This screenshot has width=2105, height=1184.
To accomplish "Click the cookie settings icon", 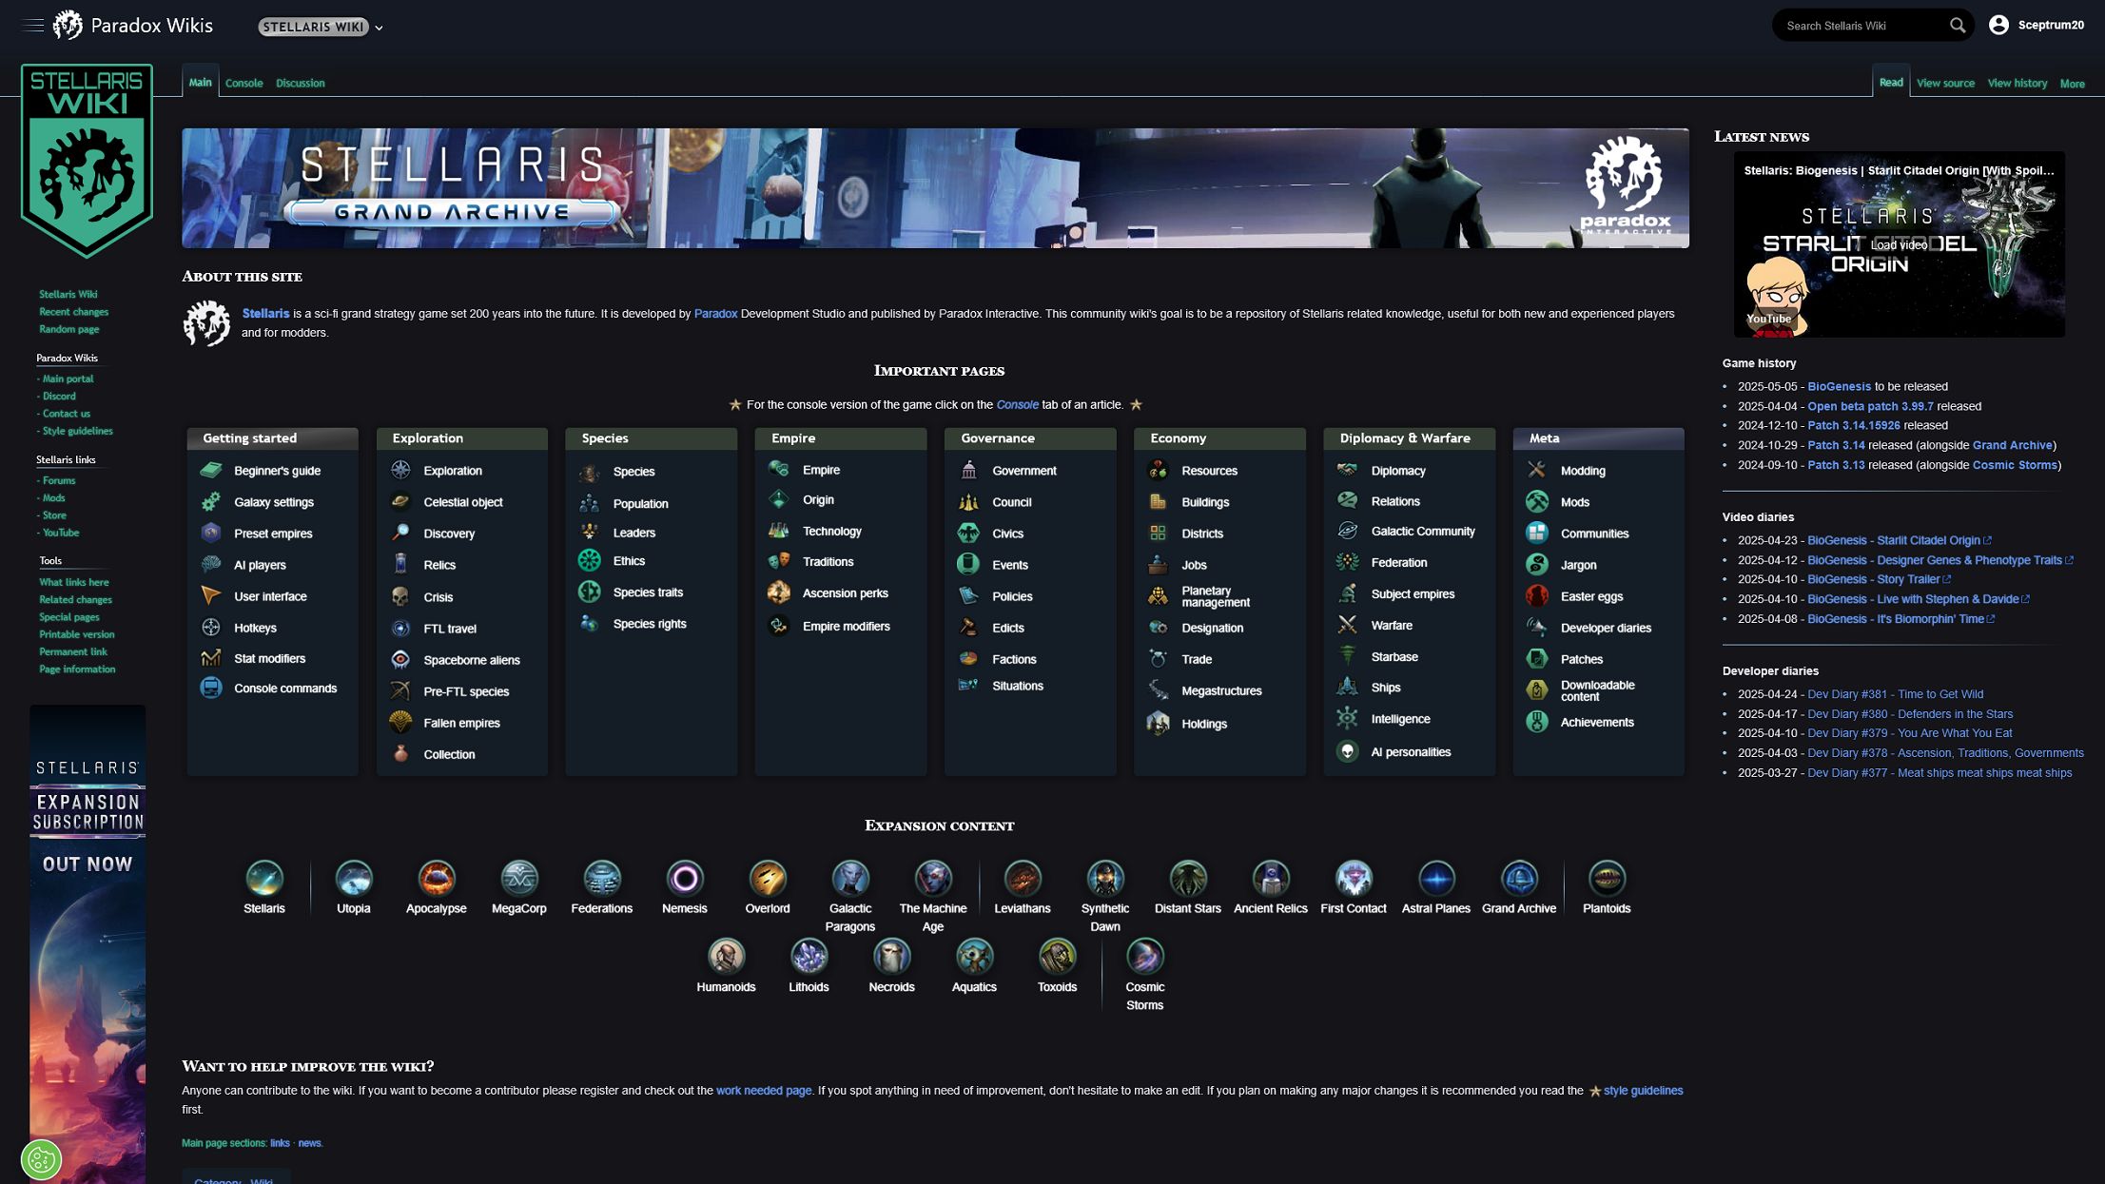I will tap(41, 1159).
